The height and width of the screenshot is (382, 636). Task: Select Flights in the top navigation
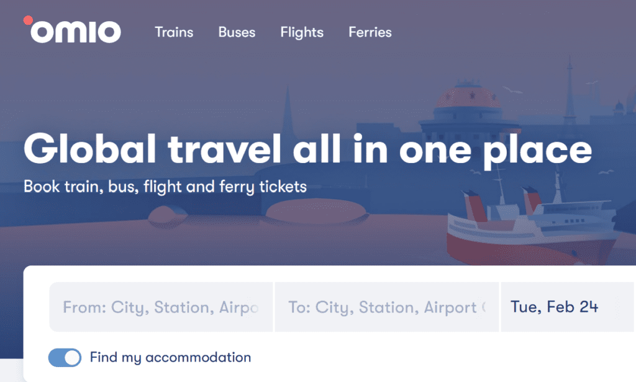click(302, 32)
